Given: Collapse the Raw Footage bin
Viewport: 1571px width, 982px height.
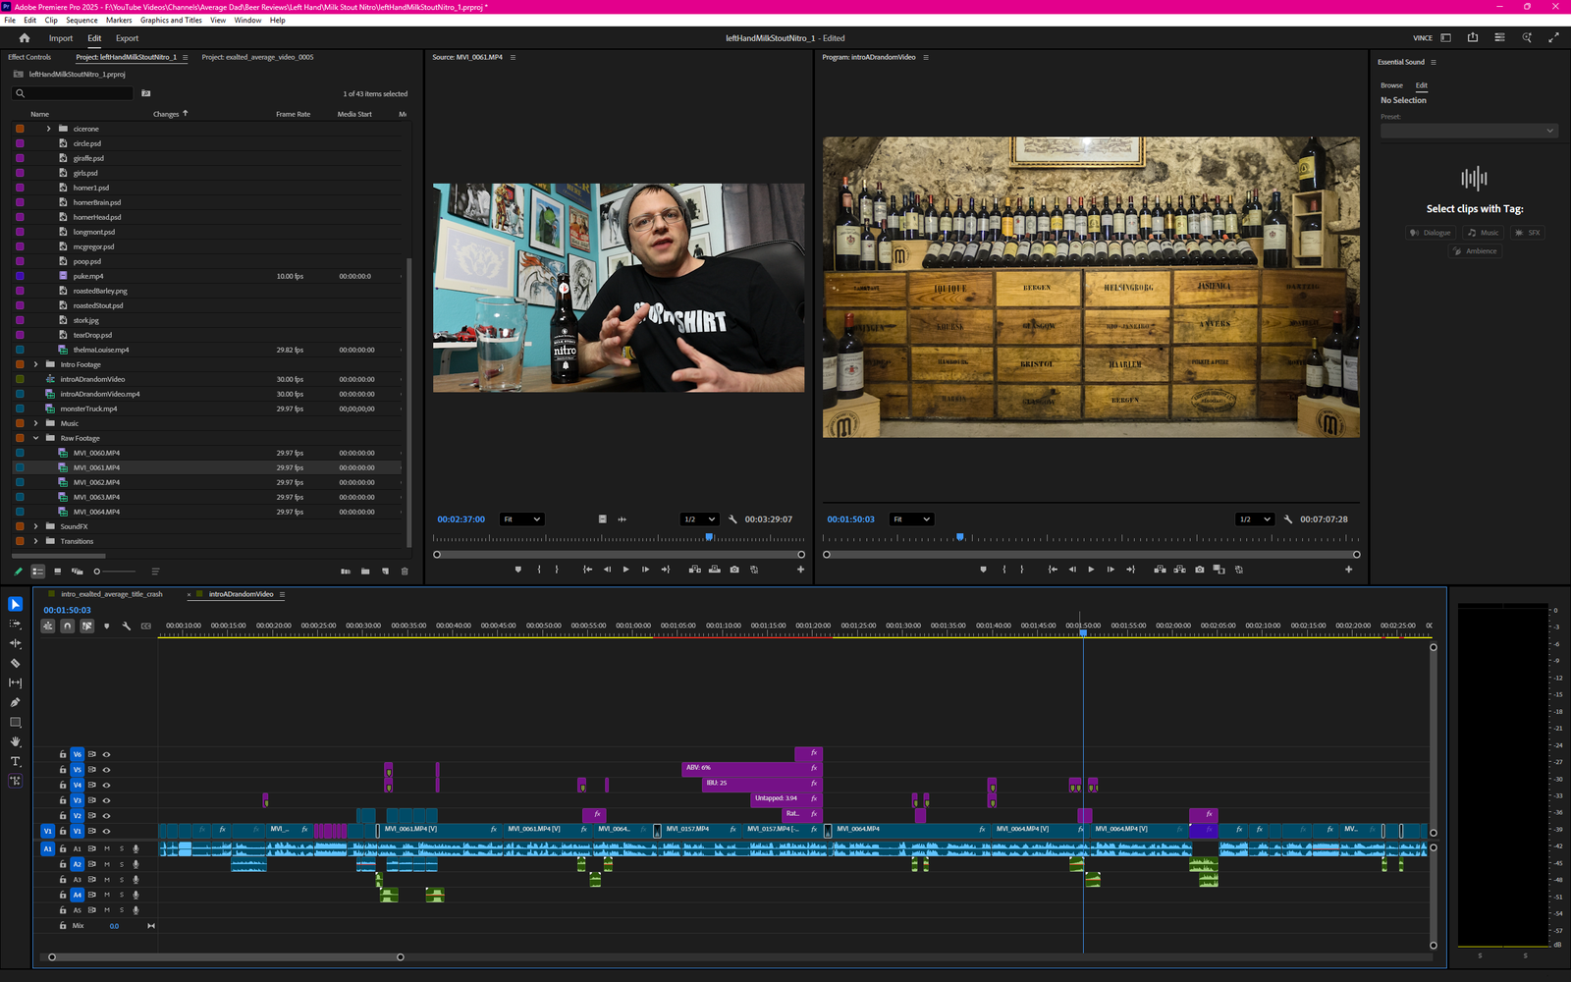Looking at the screenshot, I should pyautogui.click(x=36, y=438).
